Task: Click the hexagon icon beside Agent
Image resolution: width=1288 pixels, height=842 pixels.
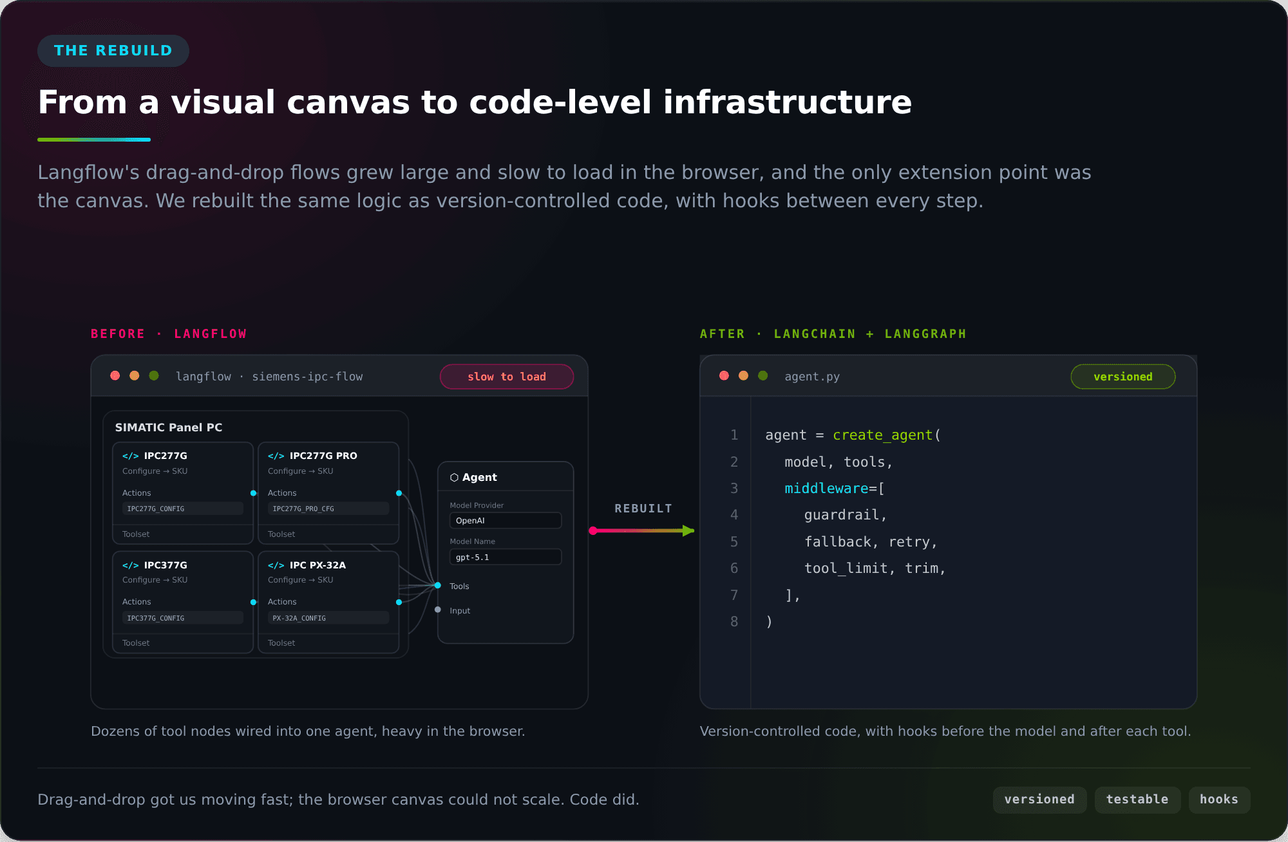Action: (x=454, y=478)
